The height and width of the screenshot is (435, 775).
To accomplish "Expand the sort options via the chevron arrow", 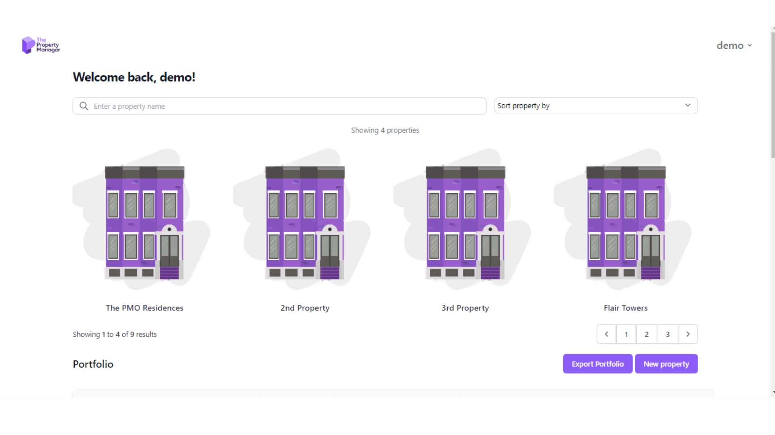I will pos(688,105).
